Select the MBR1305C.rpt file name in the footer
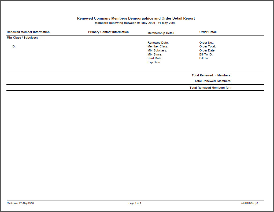 click(249, 203)
